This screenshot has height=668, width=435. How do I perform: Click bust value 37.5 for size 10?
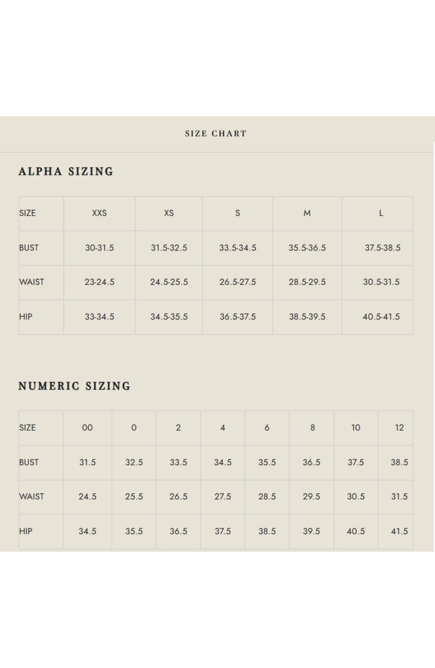click(x=356, y=462)
